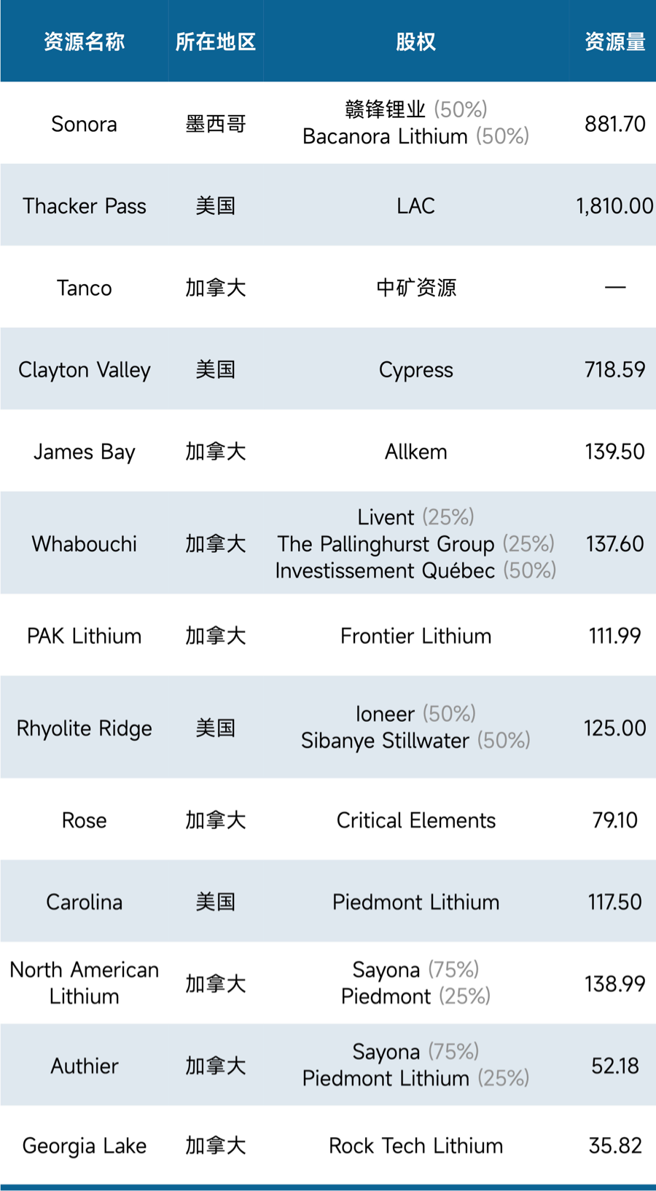
Task: Click the 资源量 column header
Action: pos(614,42)
